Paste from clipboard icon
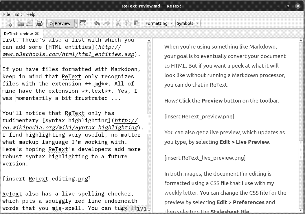305x214 pixels. (x=137, y=23)
